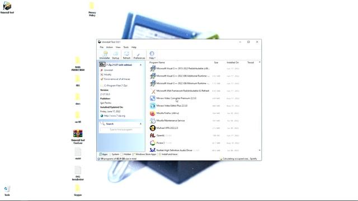The width and height of the screenshot is (358, 201).
Task: Open Uninstall Tool desktop shortcut
Action: [x=7, y=7]
